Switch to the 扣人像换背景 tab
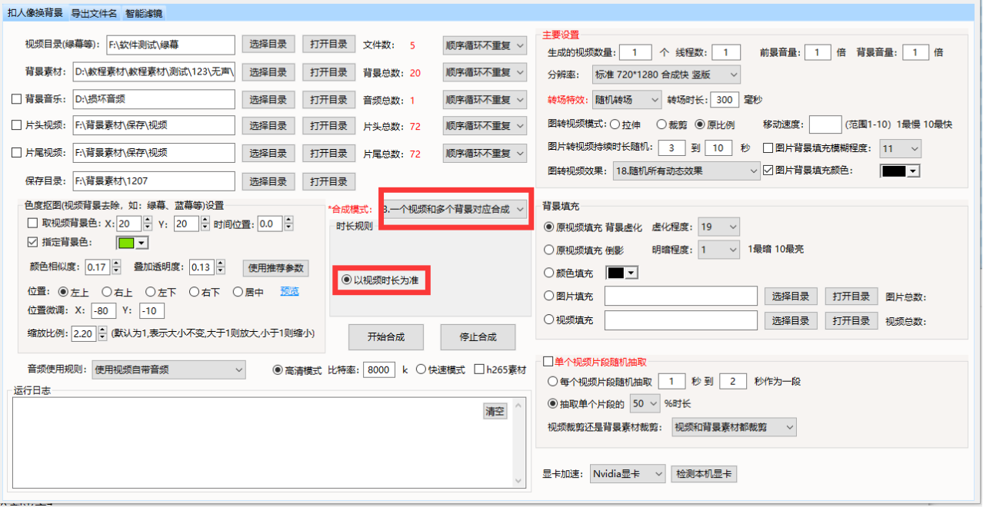This screenshot has width=983, height=507. coord(35,13)
